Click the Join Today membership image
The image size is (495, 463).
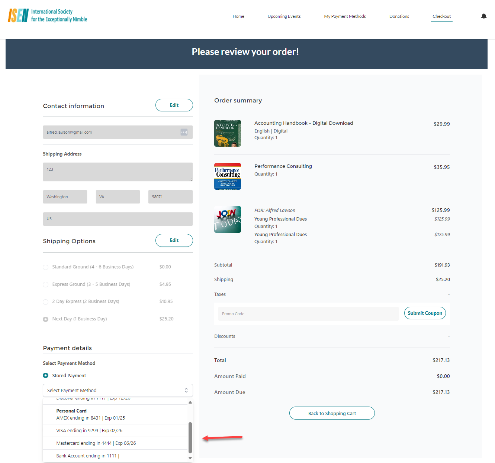[x=228, y=219]
